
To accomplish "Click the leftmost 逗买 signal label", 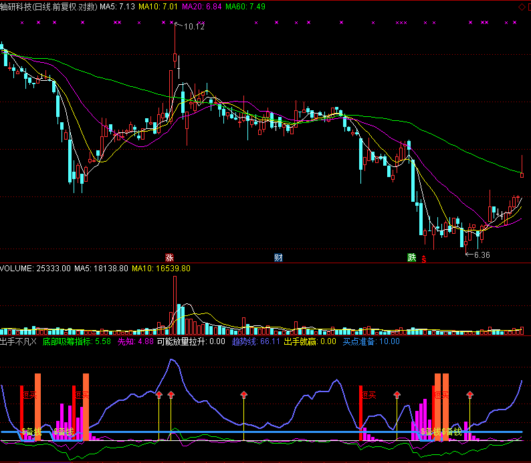I will (x=30, y=395).
